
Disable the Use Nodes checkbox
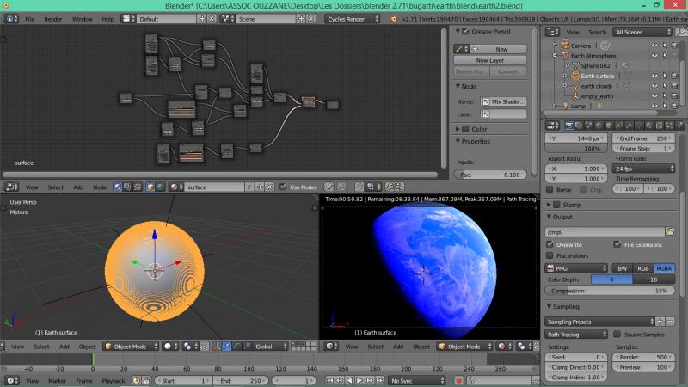282,187
